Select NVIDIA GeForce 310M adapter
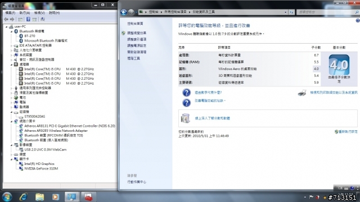 pyautogui.click(x=41, y=168)
